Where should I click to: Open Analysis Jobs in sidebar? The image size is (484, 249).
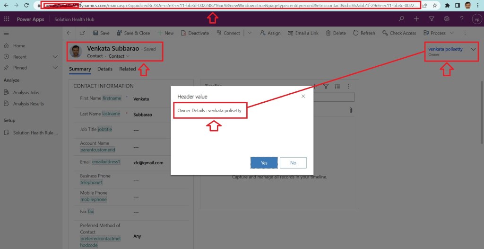click(26, 93)
